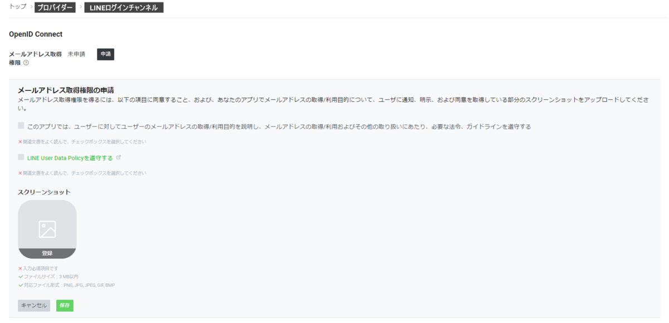Select the OpenID Connect heading
Screen dimensions: 669x323
36,34
